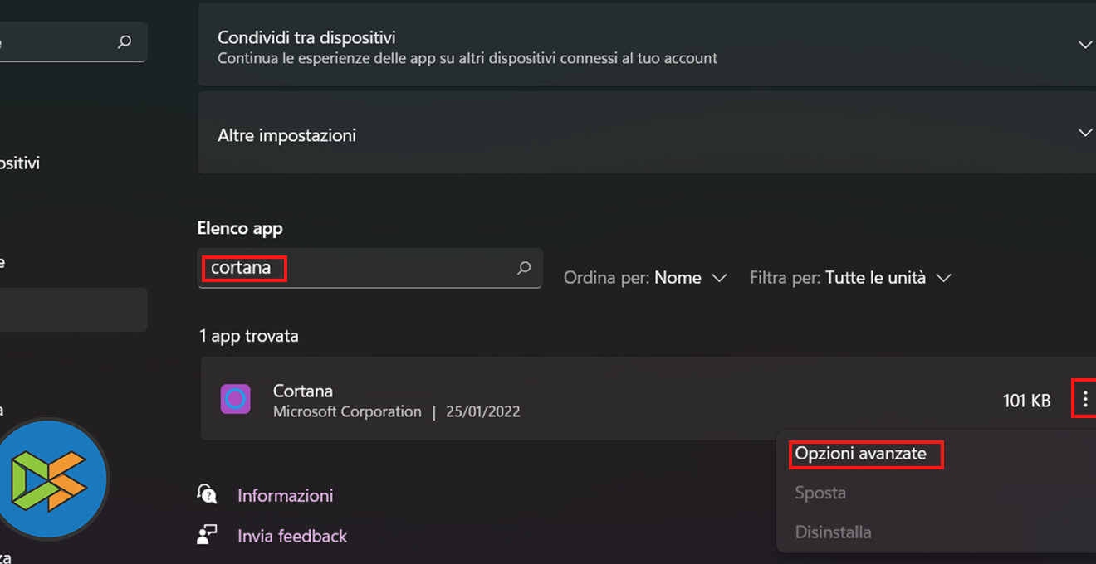Open the Ordina per Nome dropdown
Screen dimensions: 1096x564
(689, 278)
